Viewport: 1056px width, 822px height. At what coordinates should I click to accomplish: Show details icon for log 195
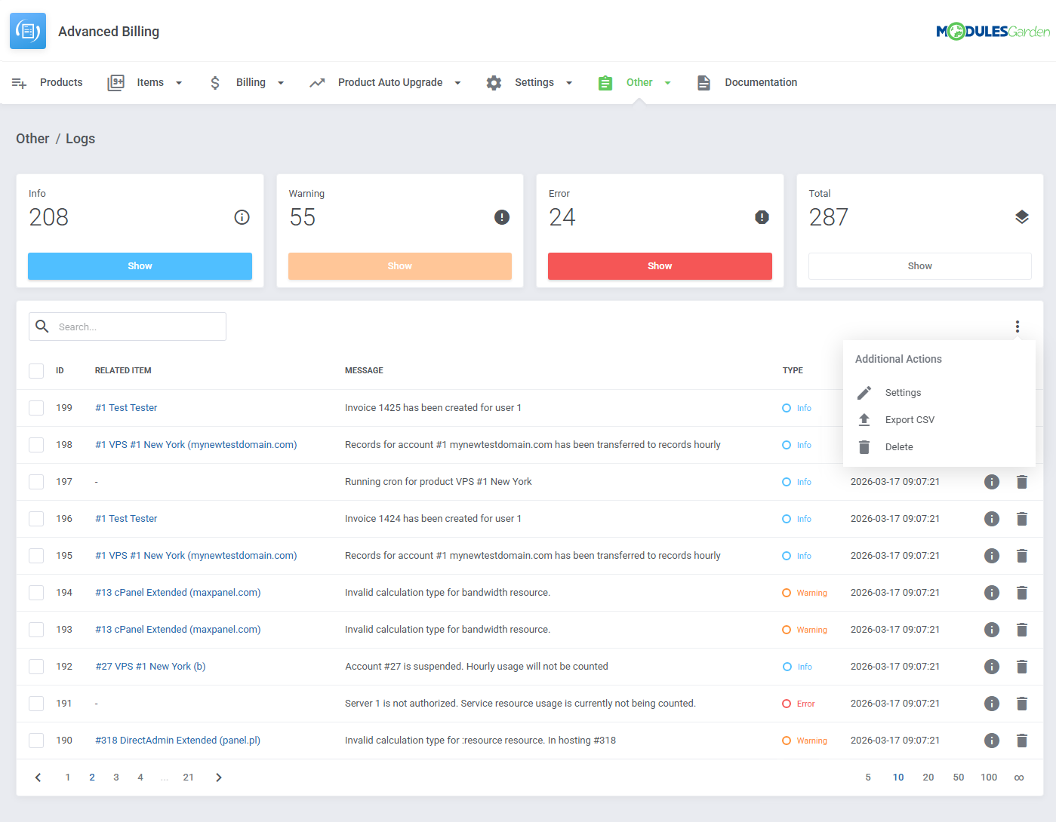(x=992, y=556)
